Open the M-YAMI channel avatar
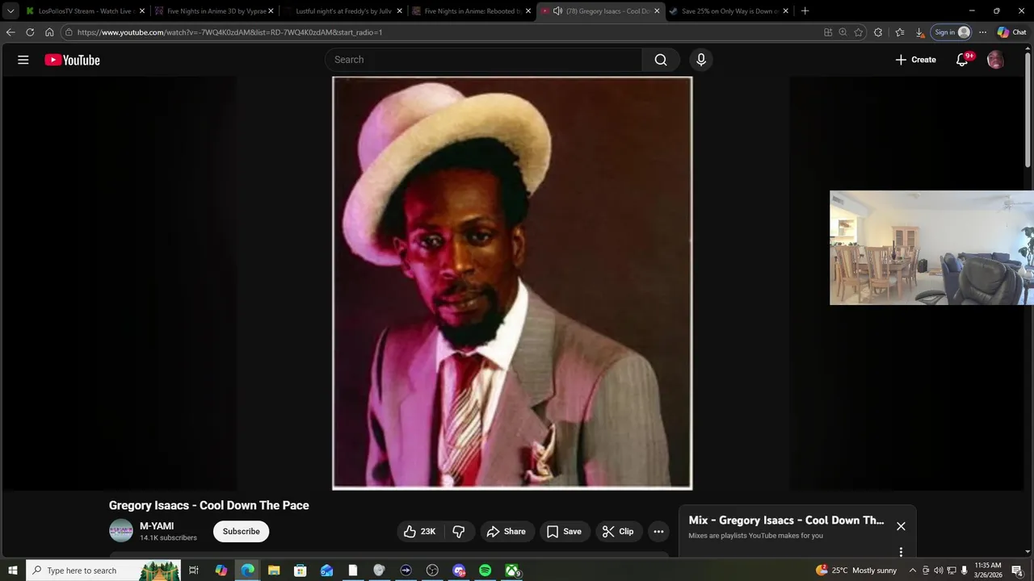 (121, 531)
